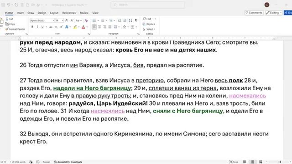Open the Comments pane

[x=254, y=13]
